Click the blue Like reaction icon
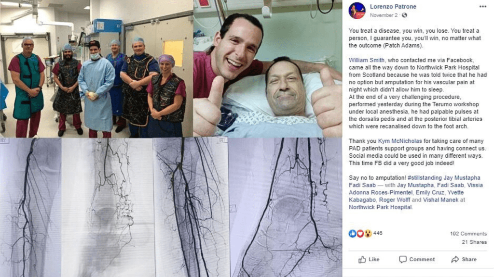The height and width of the screenshot is (277, 494). tap(353, 233)
